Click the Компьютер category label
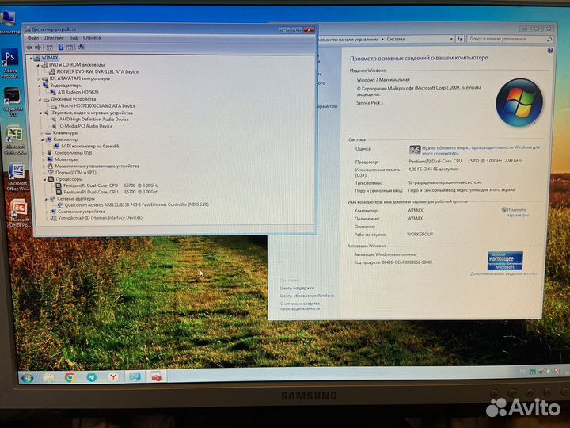The image size is (570, 428). click(x=66, y=139)
